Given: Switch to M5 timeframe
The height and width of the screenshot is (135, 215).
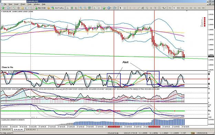Looking at the screenshot, I should coord(174,8).
